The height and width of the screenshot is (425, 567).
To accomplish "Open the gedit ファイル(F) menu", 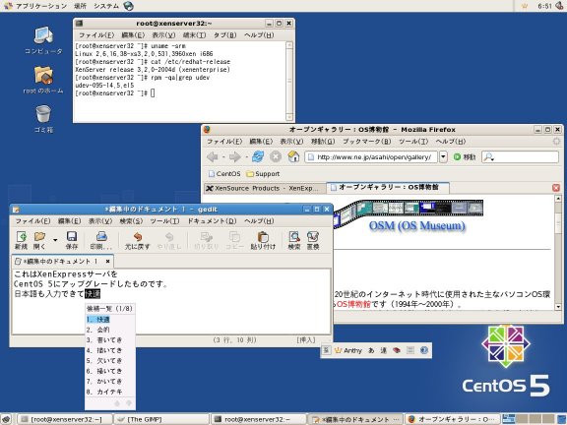I will (32, 220).
